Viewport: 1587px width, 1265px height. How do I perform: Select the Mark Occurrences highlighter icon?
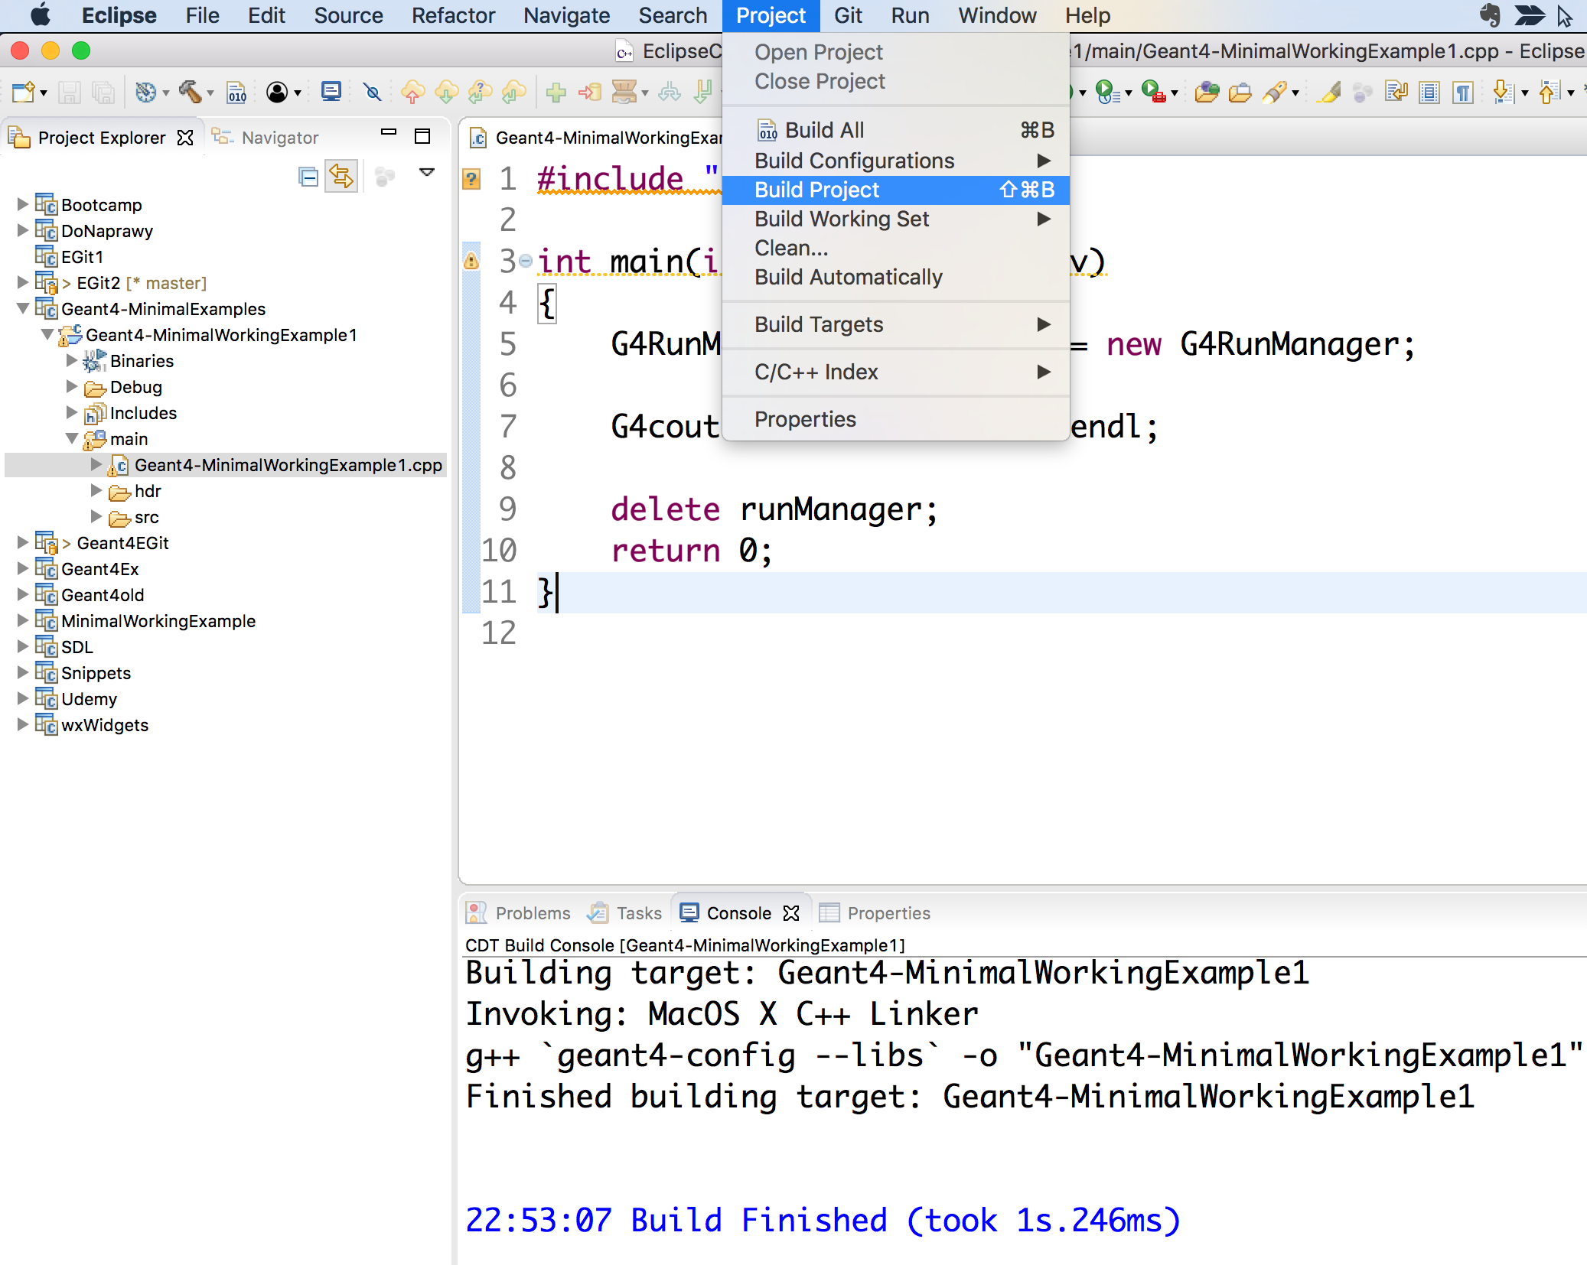coord(1329,92)
